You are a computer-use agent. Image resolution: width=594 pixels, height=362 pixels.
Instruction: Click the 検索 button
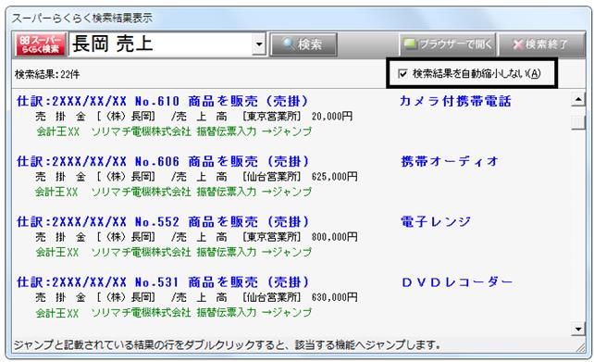tap(303, 44)
